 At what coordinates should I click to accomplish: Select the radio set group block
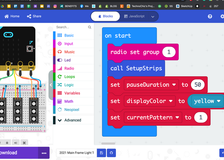point(135,52)
